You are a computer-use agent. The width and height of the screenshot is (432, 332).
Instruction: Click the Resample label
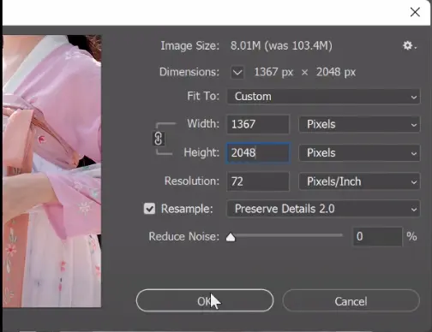coord(187,209)
